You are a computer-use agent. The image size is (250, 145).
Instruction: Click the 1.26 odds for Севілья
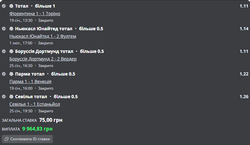(244, 97)
